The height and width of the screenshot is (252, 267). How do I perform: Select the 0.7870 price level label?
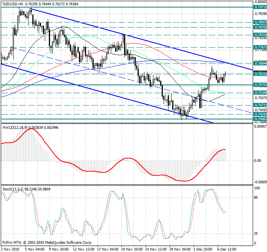260,27
